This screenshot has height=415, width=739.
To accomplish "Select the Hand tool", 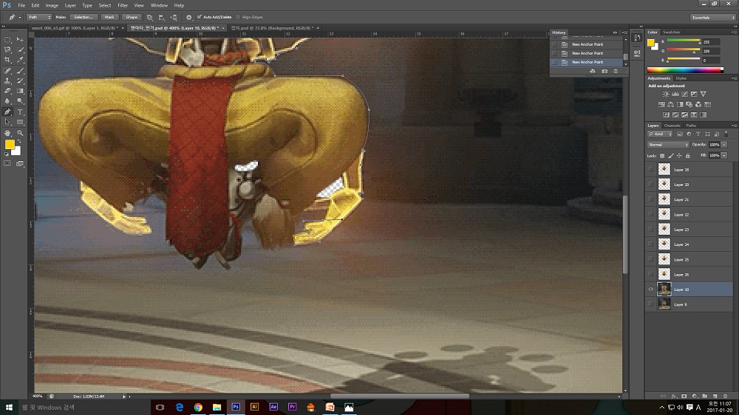I will pos(7,134).
